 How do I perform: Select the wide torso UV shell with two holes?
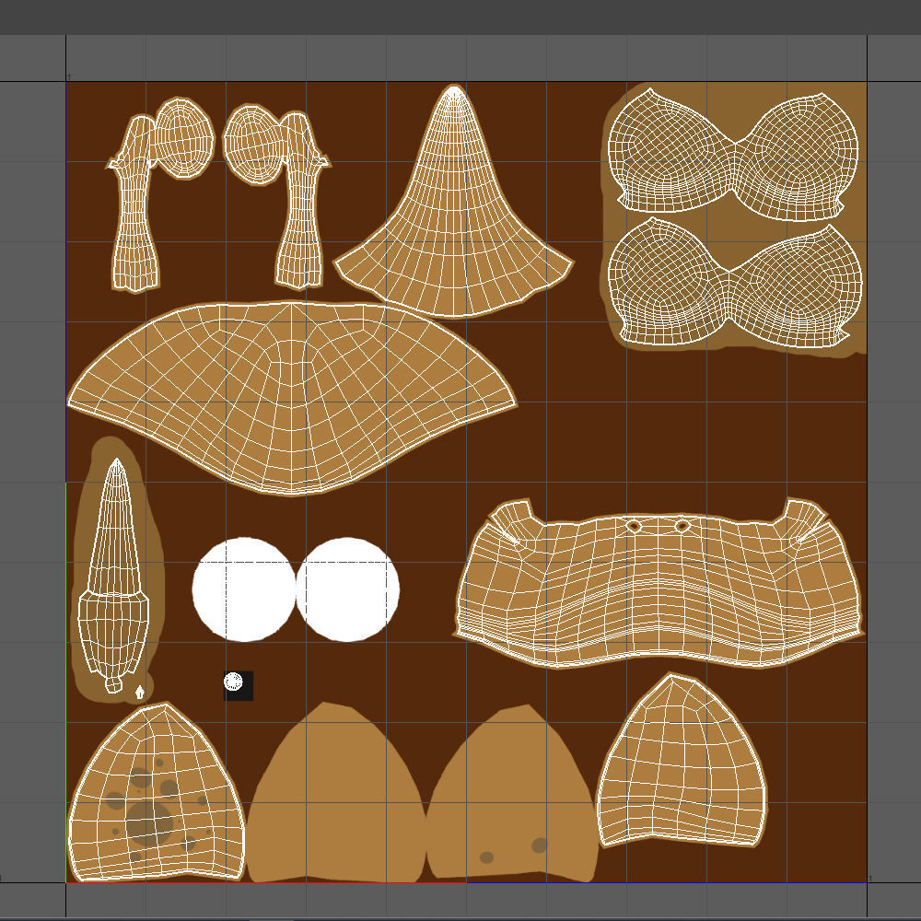click(x=658, y=583)
